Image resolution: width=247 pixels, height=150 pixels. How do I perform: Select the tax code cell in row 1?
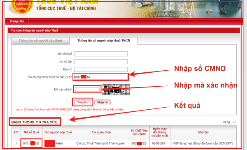31,143
